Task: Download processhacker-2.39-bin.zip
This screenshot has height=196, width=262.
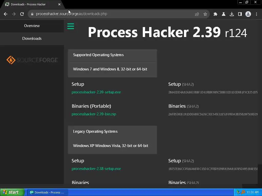Action: point(94,114)
